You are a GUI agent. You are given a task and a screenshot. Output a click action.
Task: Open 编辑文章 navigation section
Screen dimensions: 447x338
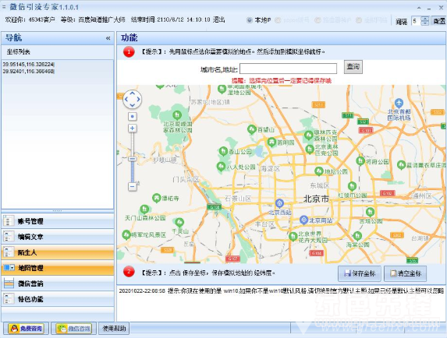(x=58, y=237)
